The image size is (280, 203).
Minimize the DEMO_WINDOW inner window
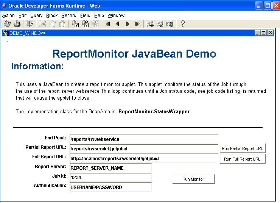tap(257, 33)
